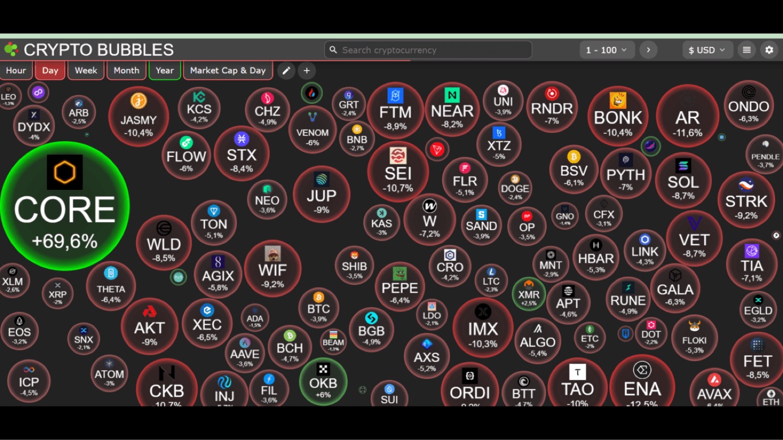Screen dimensions: 783x440
Task: Select the PYTH bubble
Action: click(626, 173)
